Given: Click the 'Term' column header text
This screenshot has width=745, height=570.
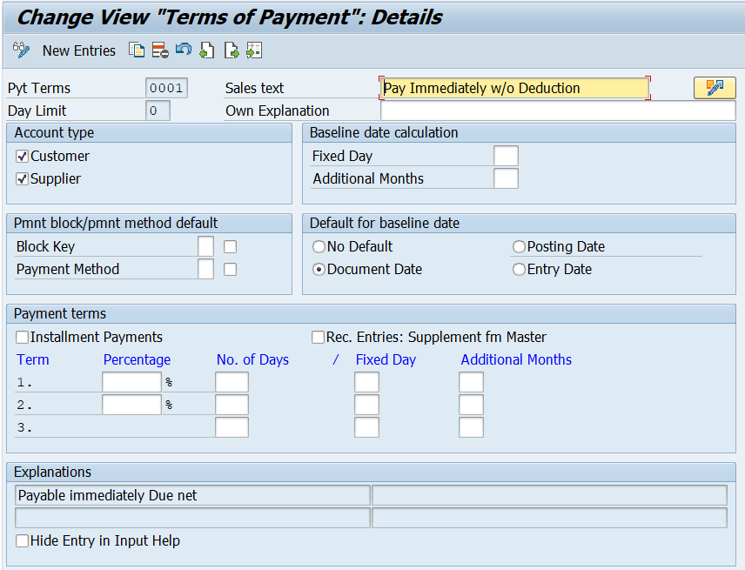Looking at the screenshot, I should click(x=33, y=359).
